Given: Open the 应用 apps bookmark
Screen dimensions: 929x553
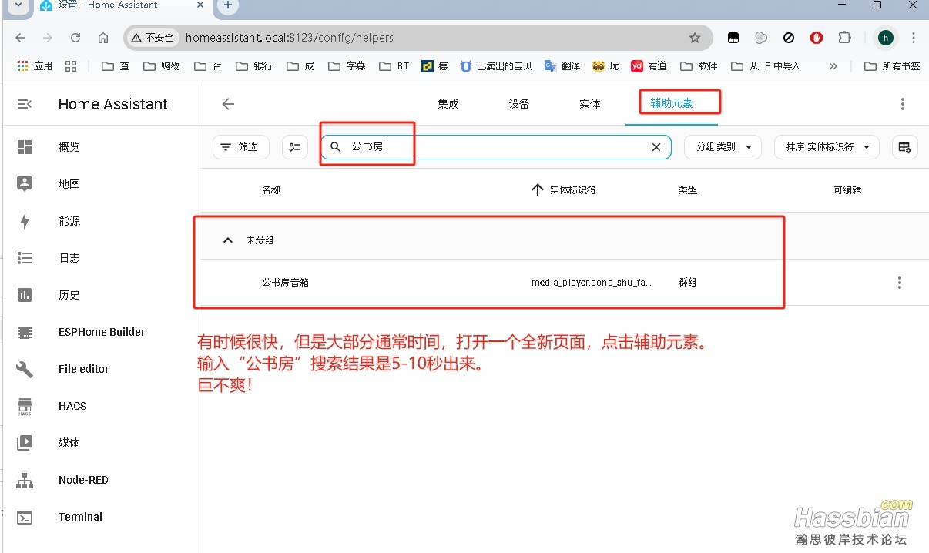Looking at the screenshot, I should (35, 66).
